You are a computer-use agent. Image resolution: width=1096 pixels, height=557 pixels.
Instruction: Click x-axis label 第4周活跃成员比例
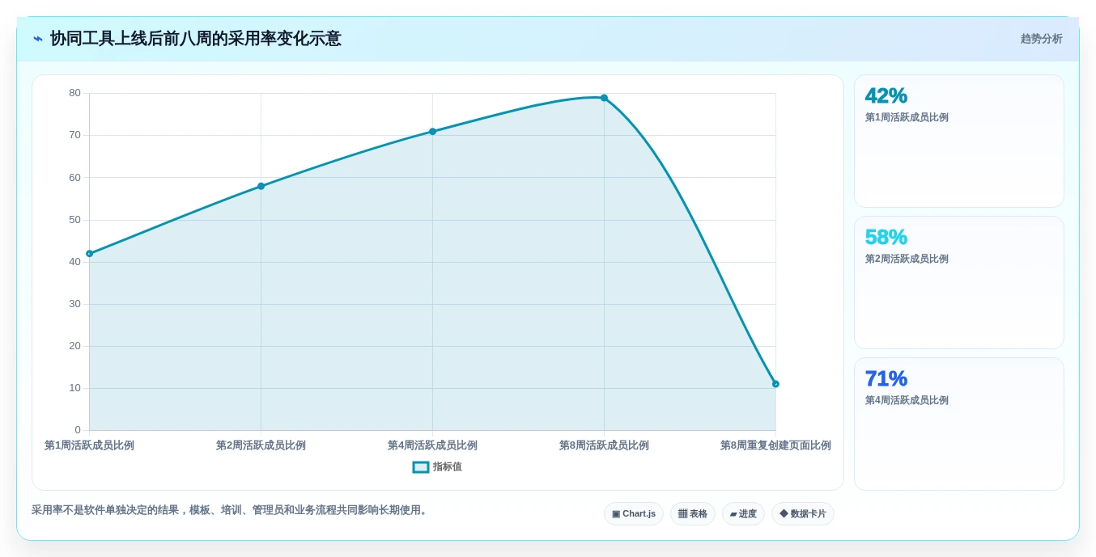[432, 445]
